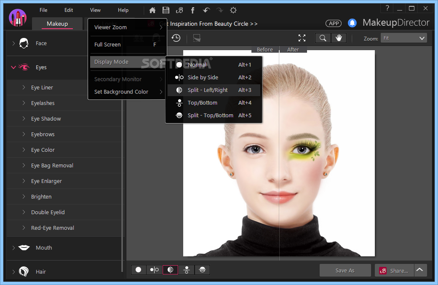Click the Redo arrow icon
Image resolution: width=438 pixels, height=285 pixels.
point(220,11)
